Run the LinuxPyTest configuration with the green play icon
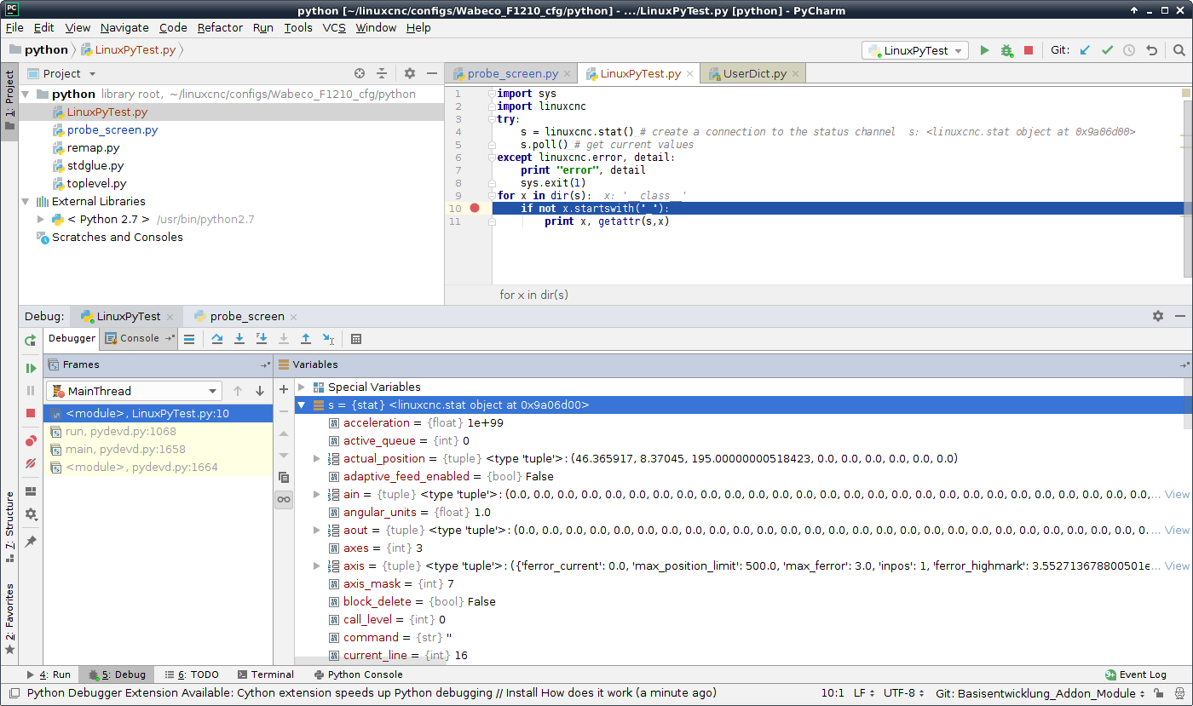This screenshot has height=706, width=1193. point(984,50)
